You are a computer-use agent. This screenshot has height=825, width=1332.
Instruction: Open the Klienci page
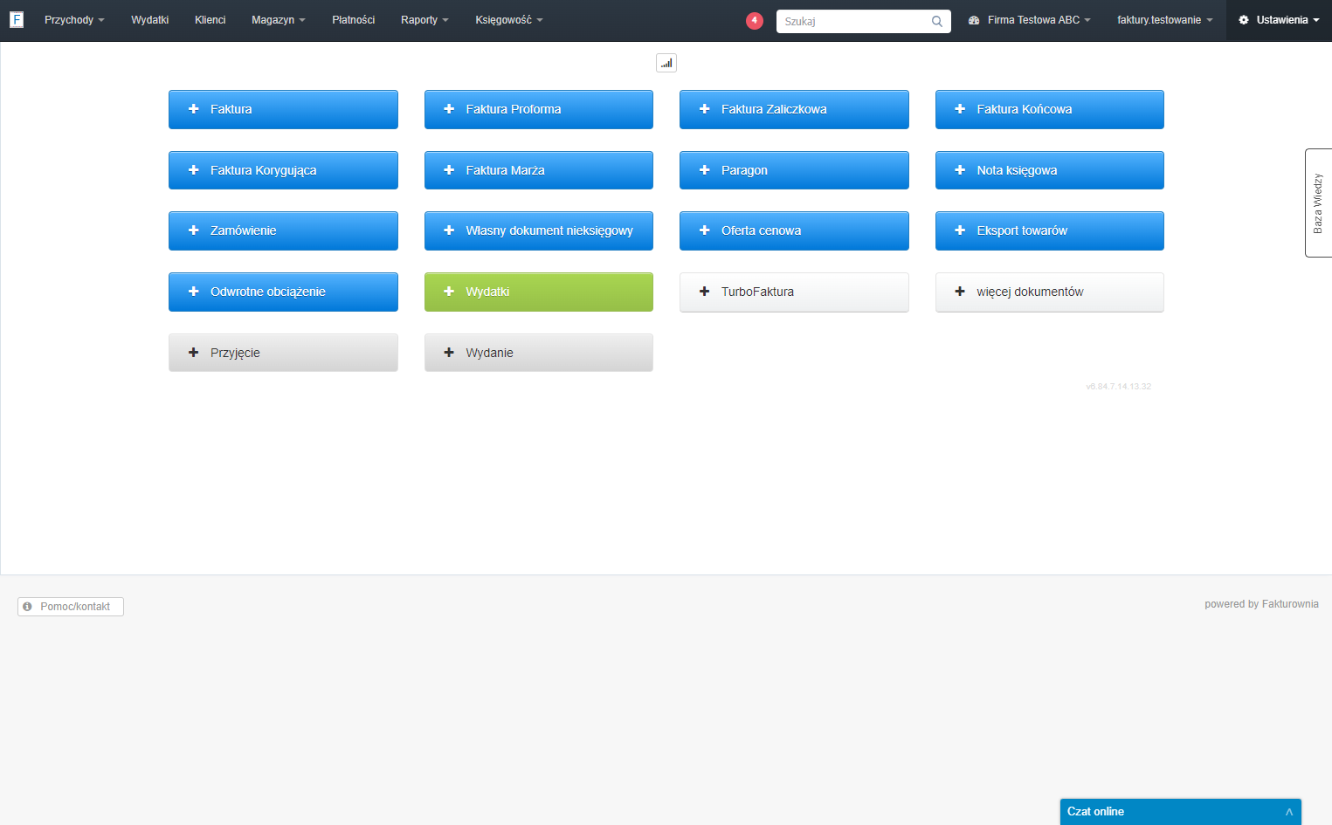tap(210, 20)
